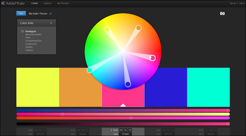
Task: Select the red-pink base color handle on wheel
Action: tap(153, 58)
